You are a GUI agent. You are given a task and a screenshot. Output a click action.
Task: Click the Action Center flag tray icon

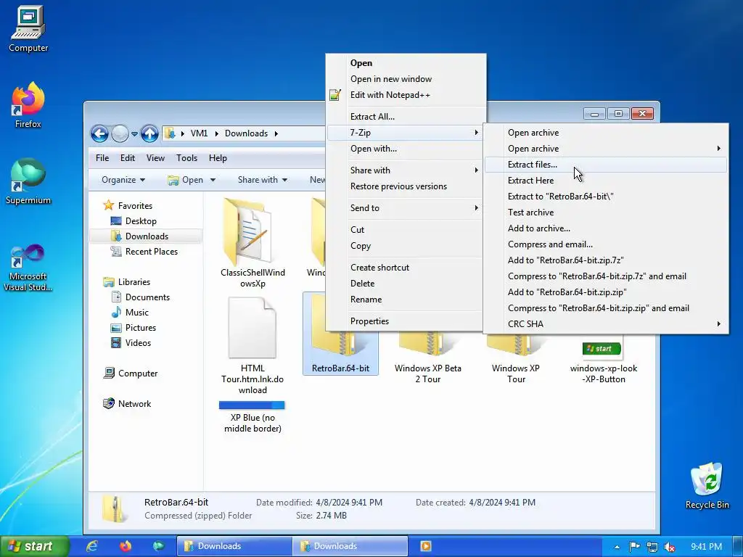tap(634, 547)
